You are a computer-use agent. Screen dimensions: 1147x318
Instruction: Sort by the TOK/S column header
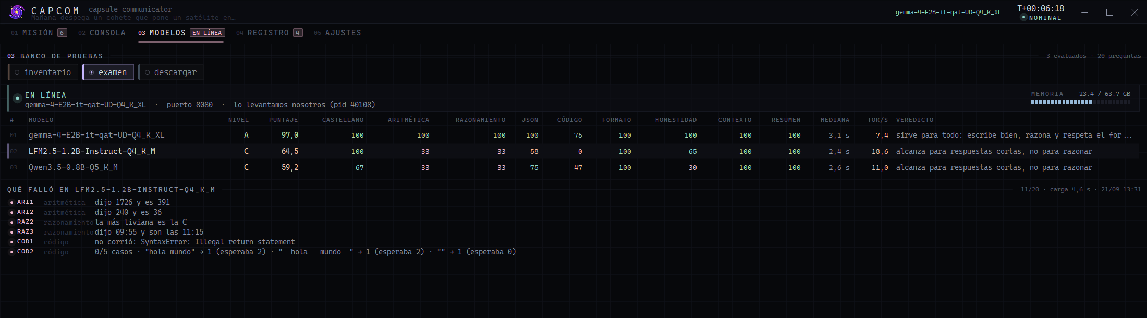coord(877,120)
